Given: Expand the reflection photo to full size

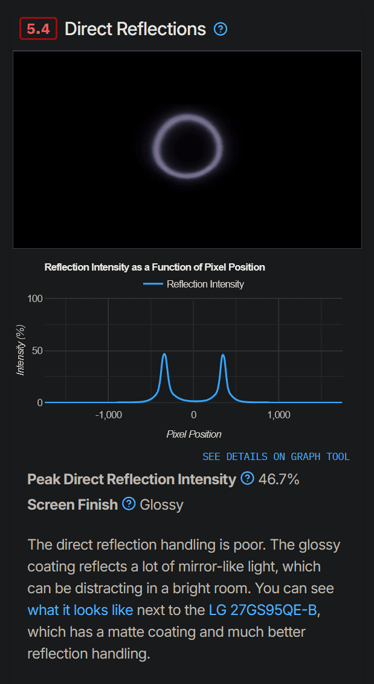Looking at the screenshot, I should point(187,150).
